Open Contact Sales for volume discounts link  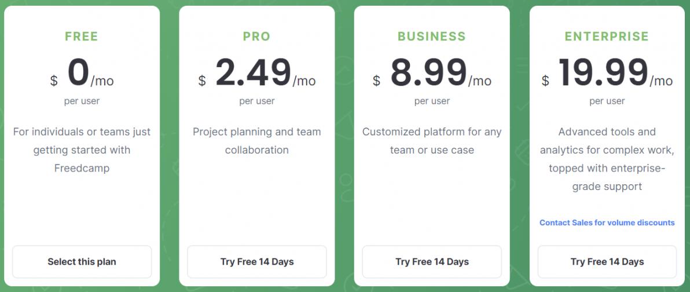pos(607,222)
